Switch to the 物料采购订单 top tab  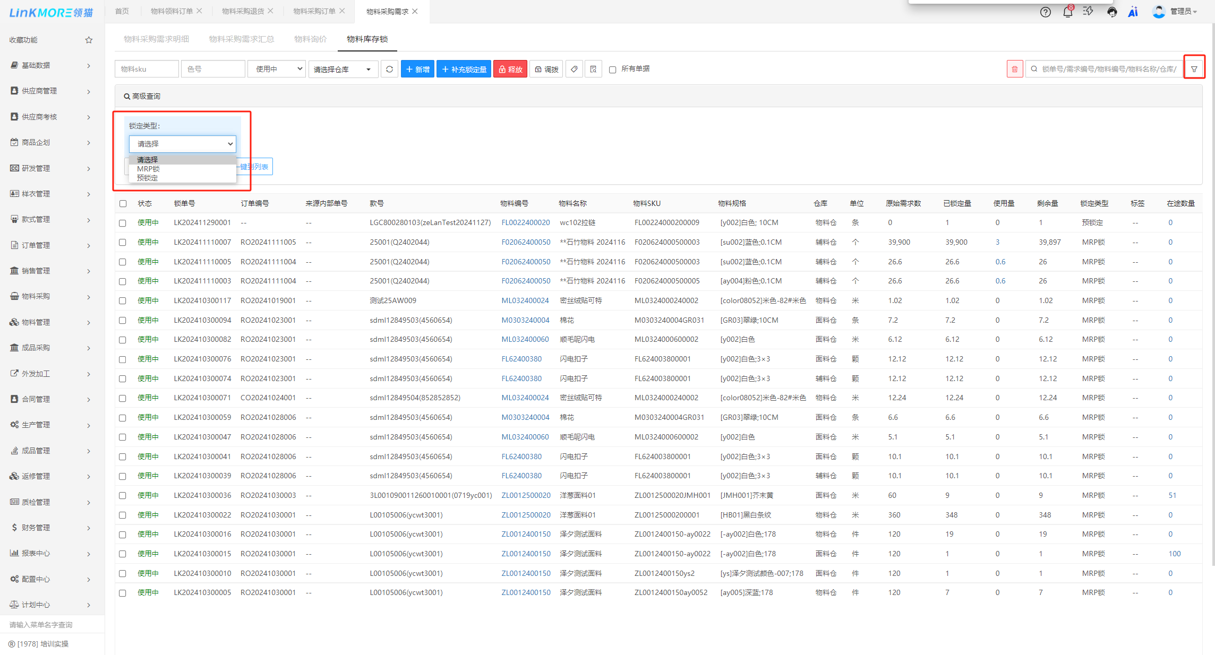314,11
